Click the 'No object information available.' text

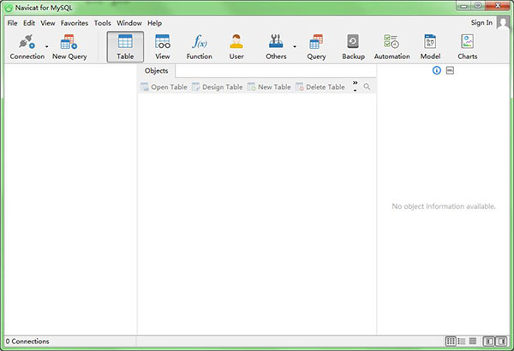click(444, 206)
